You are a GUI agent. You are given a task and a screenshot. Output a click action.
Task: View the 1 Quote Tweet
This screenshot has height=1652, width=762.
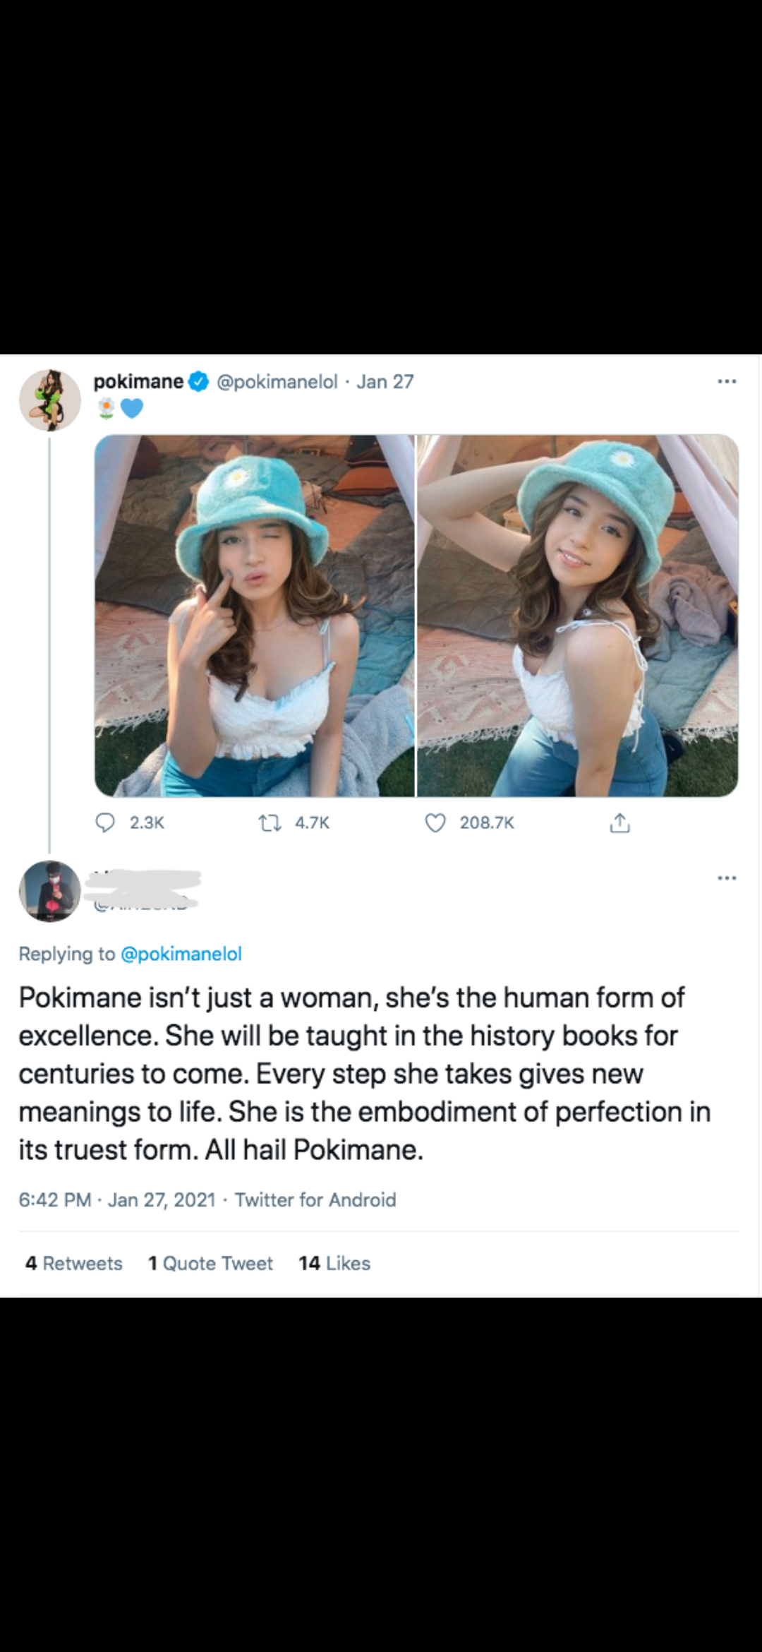210,1263
